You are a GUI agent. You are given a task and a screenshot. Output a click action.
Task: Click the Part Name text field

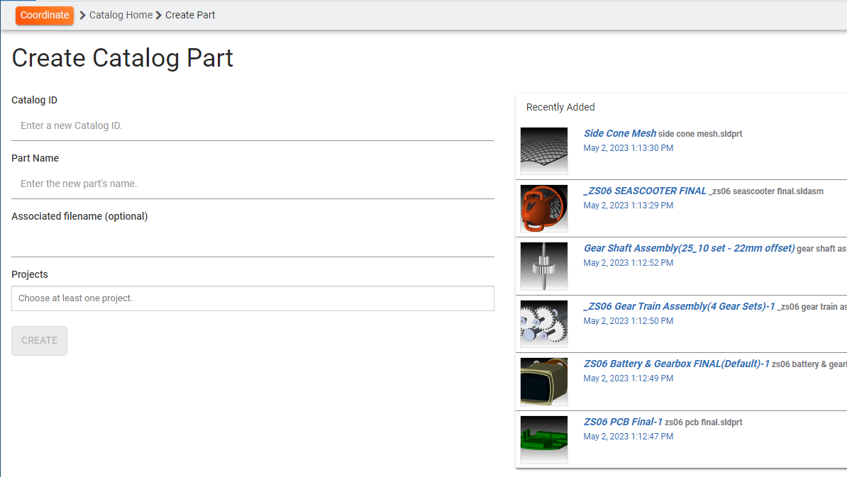pos(253,184)
